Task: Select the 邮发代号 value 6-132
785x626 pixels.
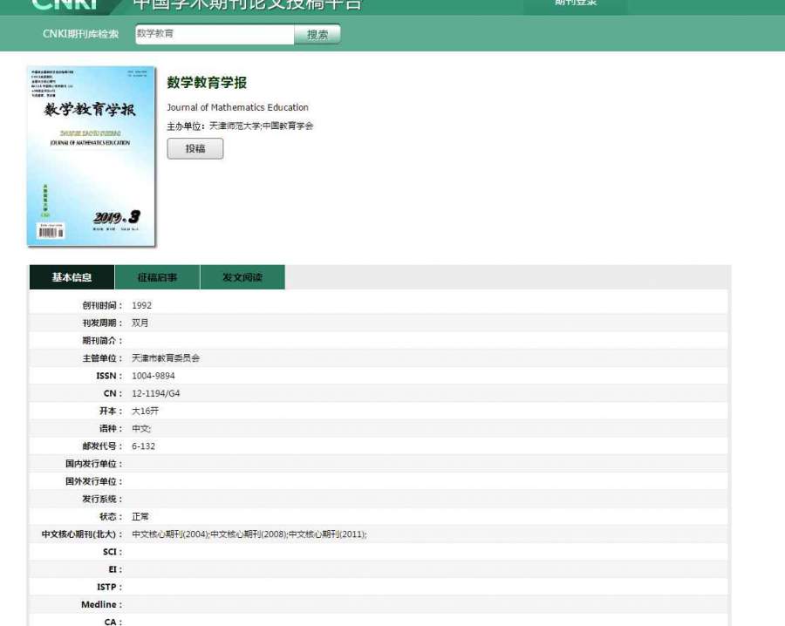Action: tap(144, 446)
